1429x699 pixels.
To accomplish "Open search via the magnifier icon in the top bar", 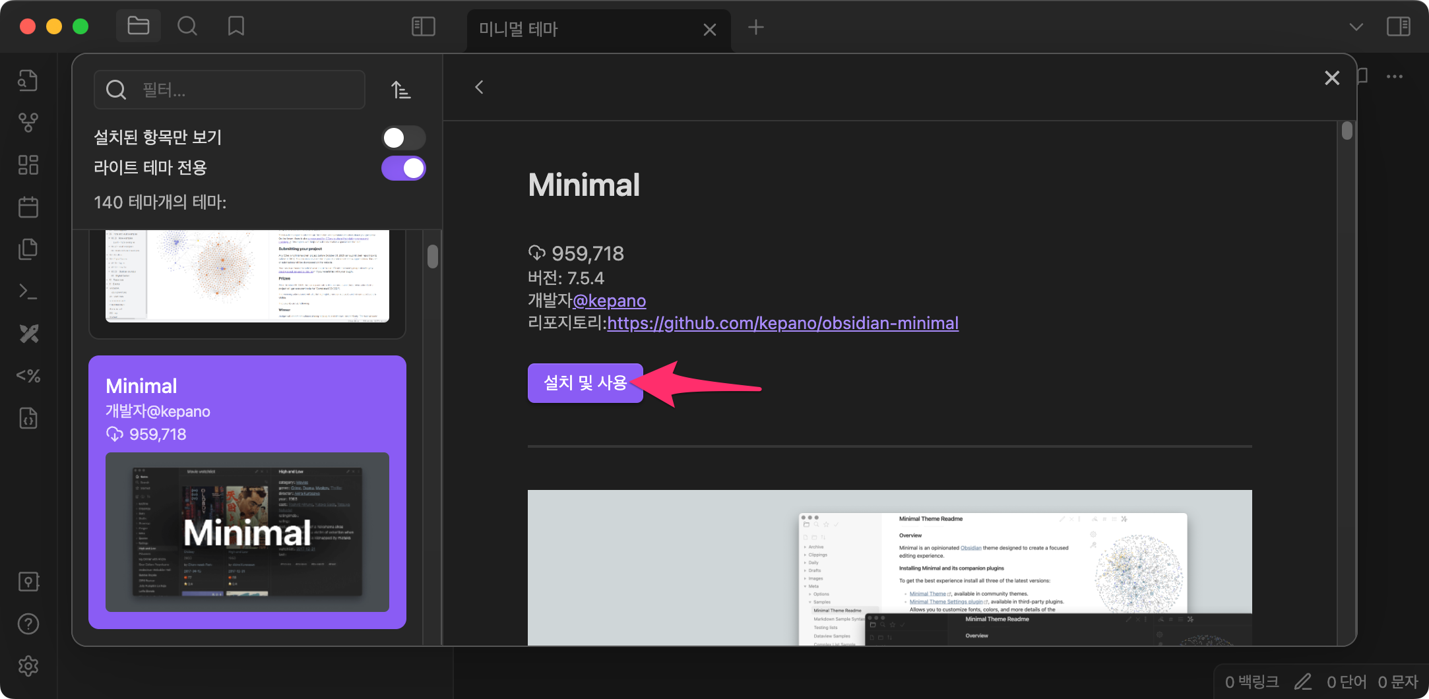I will point(187,26).
